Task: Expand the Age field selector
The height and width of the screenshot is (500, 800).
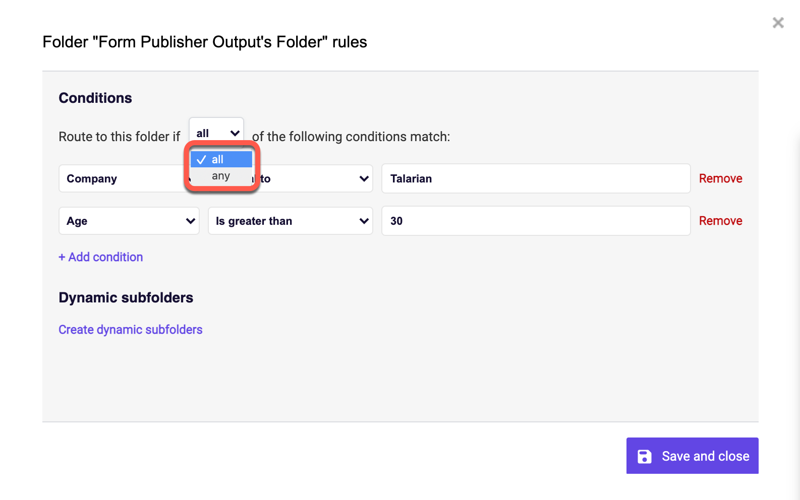Action: [129, 221]
